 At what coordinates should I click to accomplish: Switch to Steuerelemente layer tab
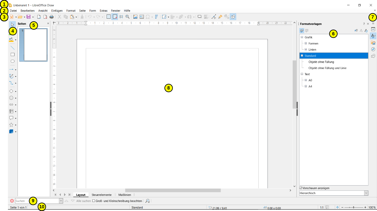(x=102, y=195)
